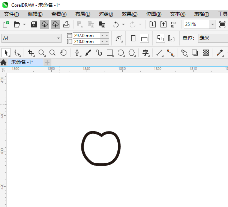Click the Save floppy disk icon
The height and width of the screenshot is (207, 228).
[x=34, y=24]
